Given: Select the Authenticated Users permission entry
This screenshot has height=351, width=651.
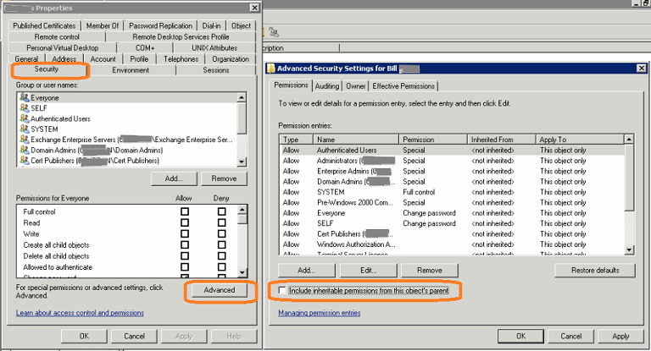Looking at the screenshot, I should (452, 150).
